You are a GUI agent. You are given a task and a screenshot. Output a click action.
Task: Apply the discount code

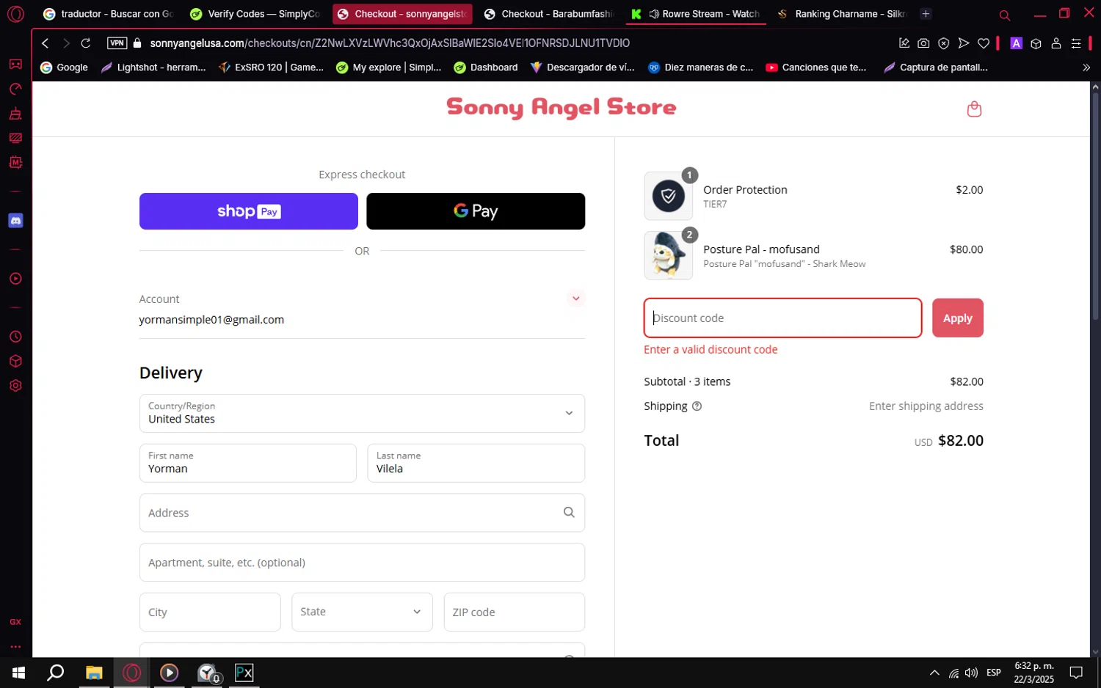[x=958, y=318]
